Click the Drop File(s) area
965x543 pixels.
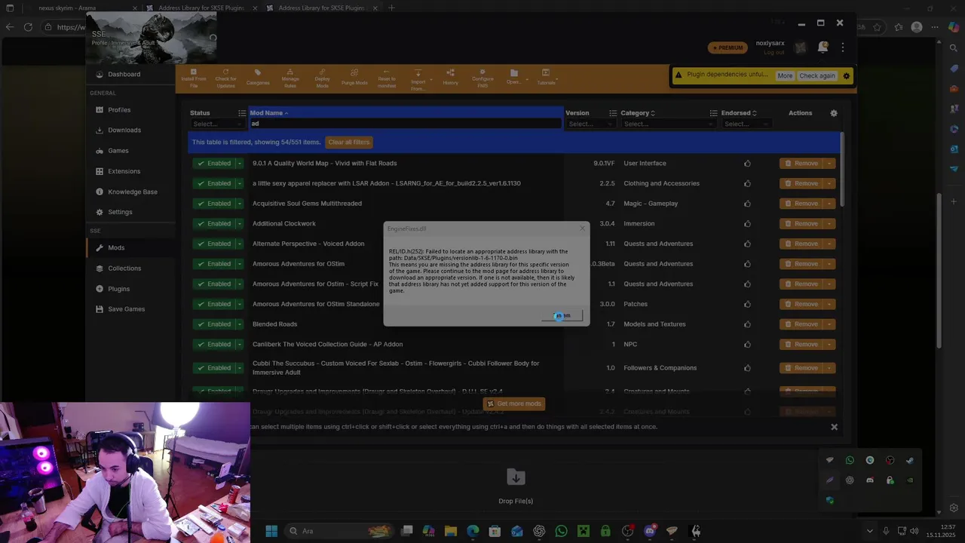point(516,486)
